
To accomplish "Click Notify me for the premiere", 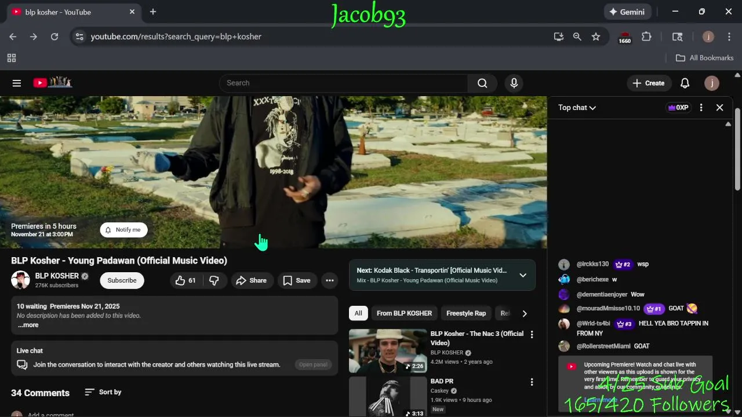I will click(123, 230).
